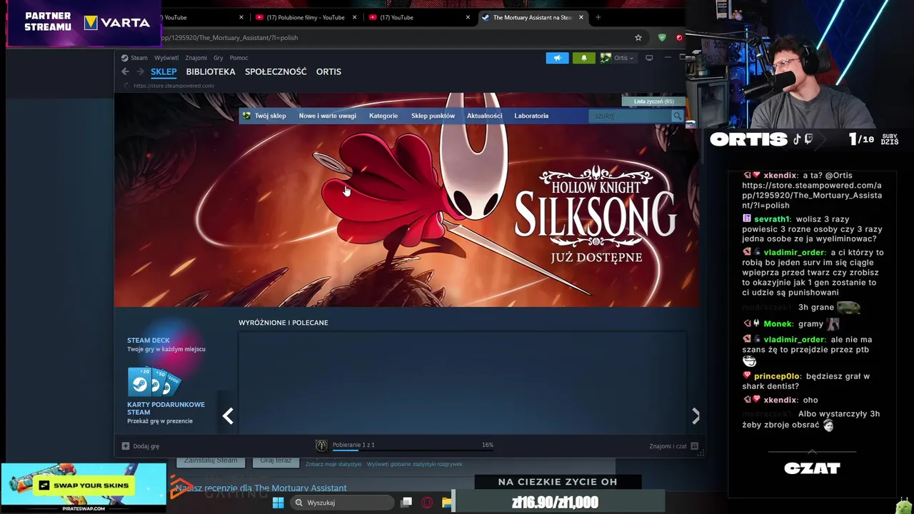Click the Ortis avatar picture in header
Viewport: 914px width, 514px height.
(606, 58)
